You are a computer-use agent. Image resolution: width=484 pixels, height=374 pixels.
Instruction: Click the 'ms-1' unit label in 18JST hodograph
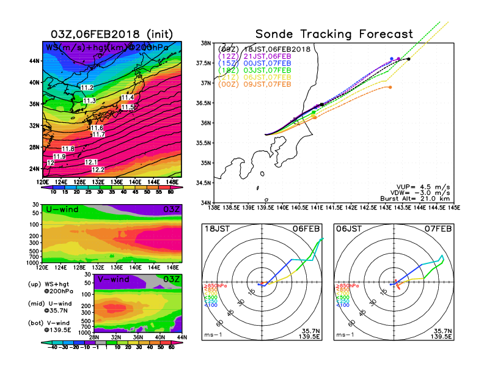(213, 335)
